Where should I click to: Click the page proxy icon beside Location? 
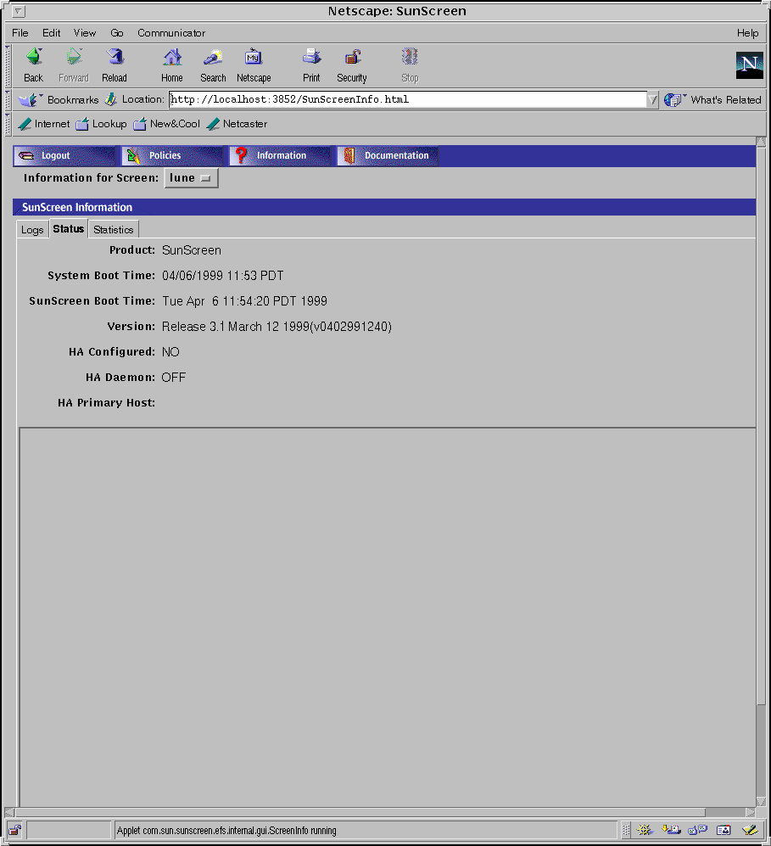click(x=110, y=99)
